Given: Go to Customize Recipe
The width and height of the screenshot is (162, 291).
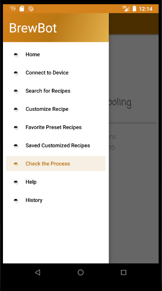Looking at the screenshot, I should pyautogui.click(x=56, y=109).
